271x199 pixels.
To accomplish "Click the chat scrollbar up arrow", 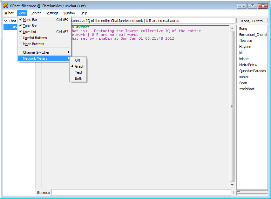I will (232, 28).
